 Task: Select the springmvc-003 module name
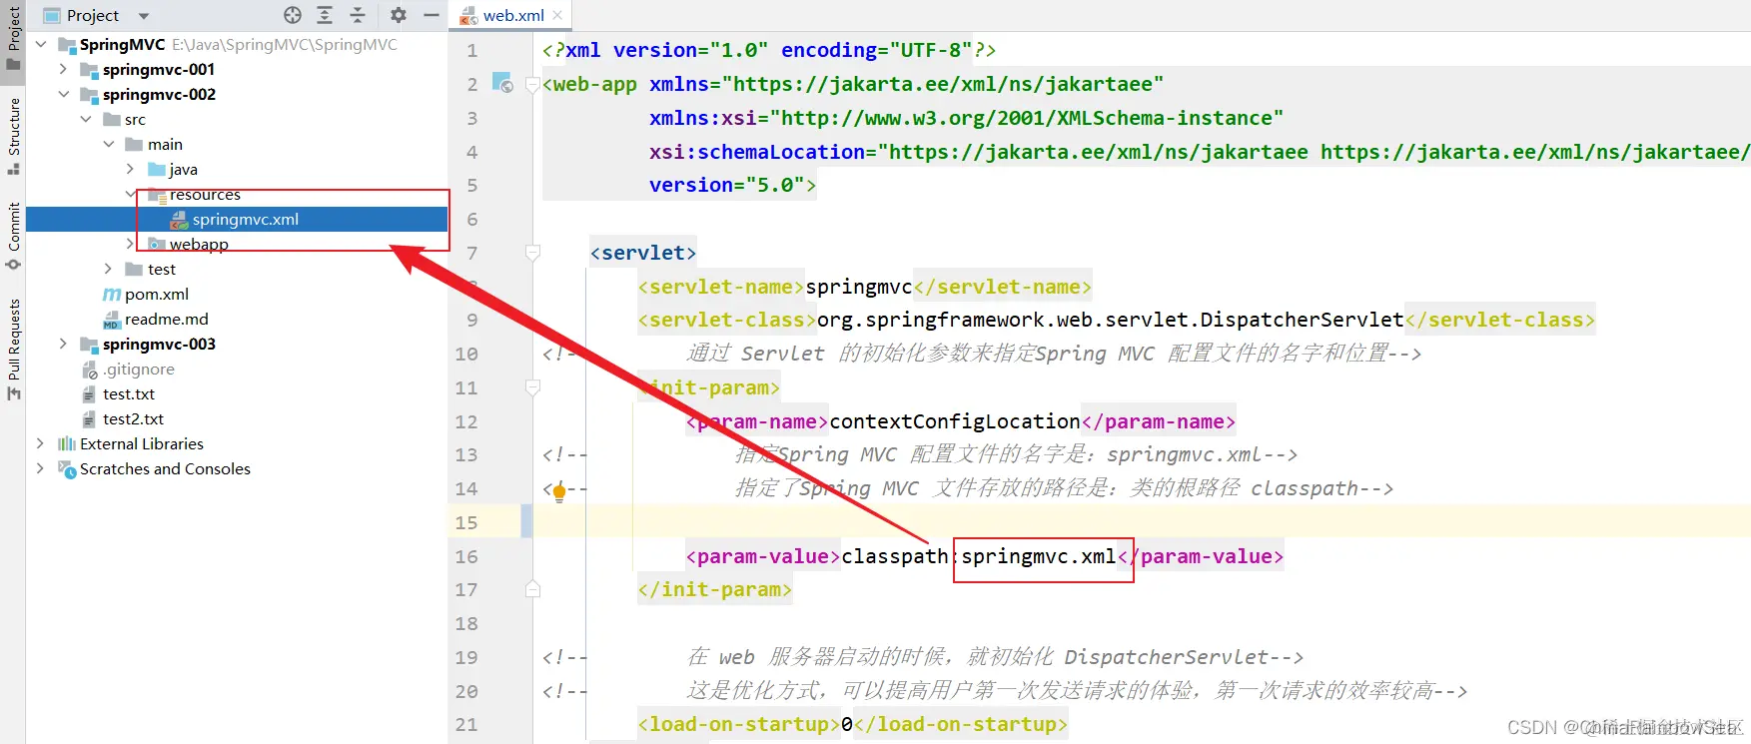click(159, 344)
